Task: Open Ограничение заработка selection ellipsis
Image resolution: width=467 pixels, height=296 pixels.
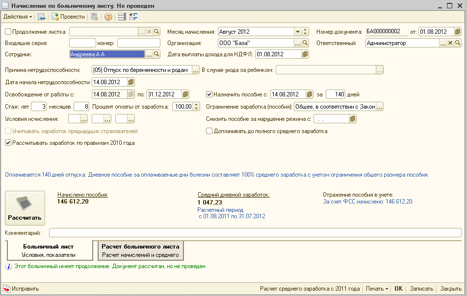Action: click(380, 107)
